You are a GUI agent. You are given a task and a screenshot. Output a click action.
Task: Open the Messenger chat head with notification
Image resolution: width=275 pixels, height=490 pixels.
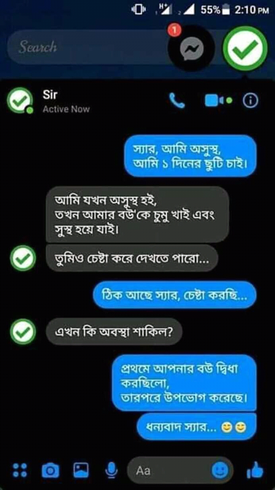click(191, 49)
